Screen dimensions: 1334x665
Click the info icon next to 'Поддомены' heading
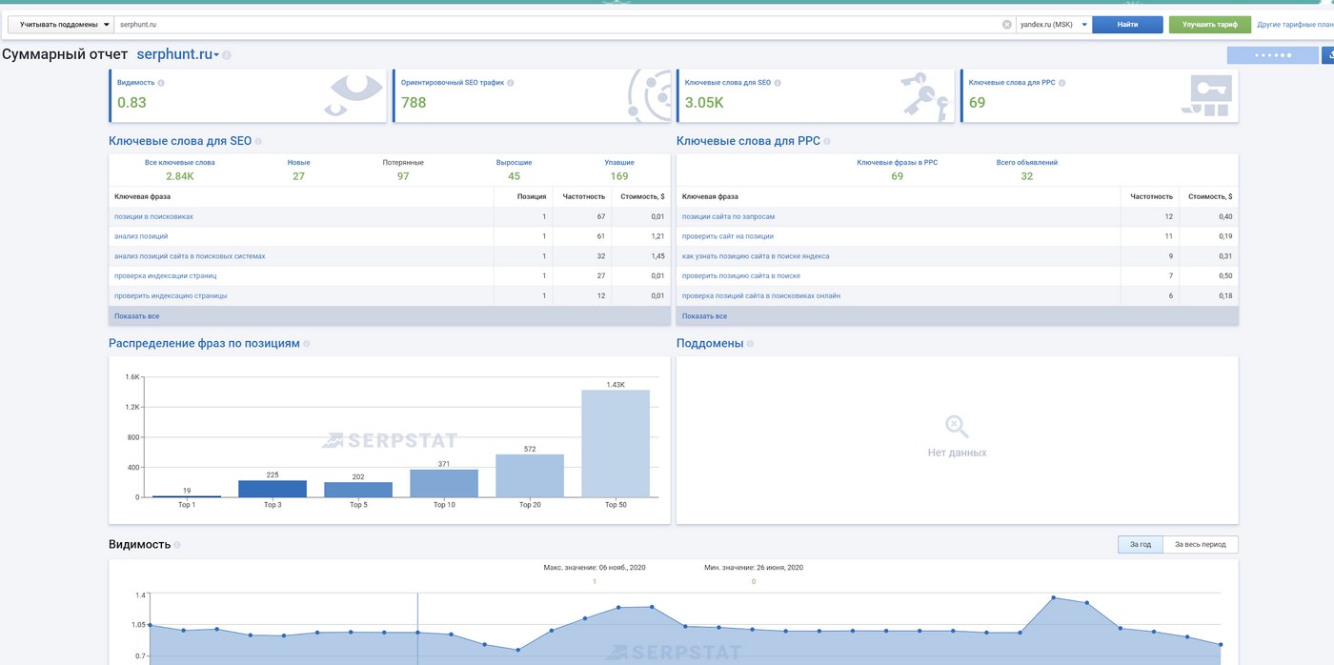[x=751, y=344]
